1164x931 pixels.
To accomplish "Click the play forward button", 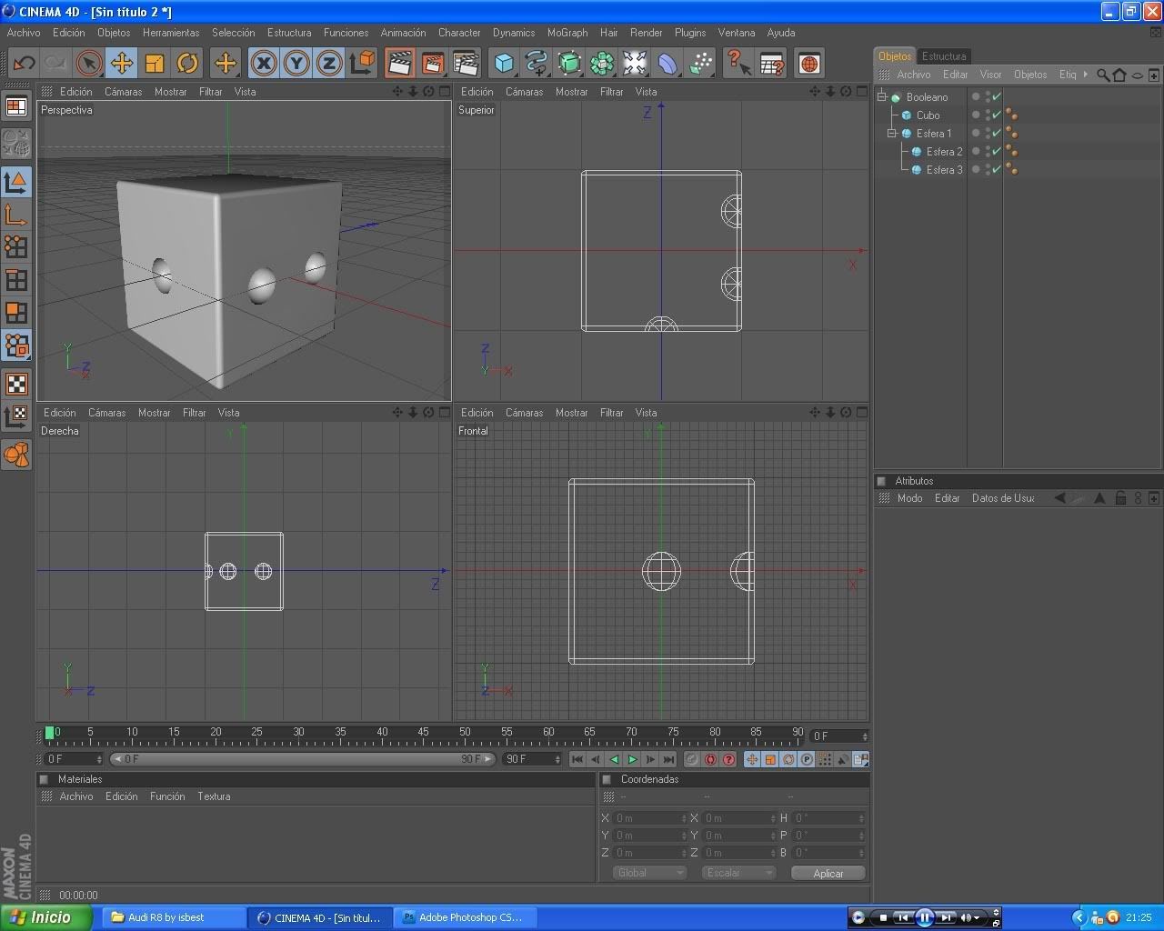I will [x=632, y=759].
